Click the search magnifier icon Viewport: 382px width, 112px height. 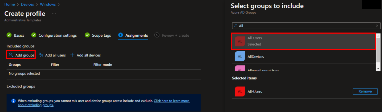pos(235,26)
